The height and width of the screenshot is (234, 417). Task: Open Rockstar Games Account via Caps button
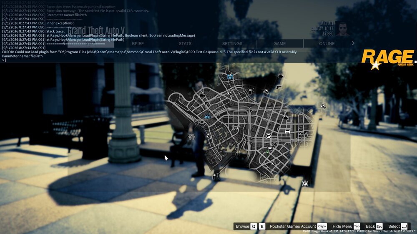point(322,227)
